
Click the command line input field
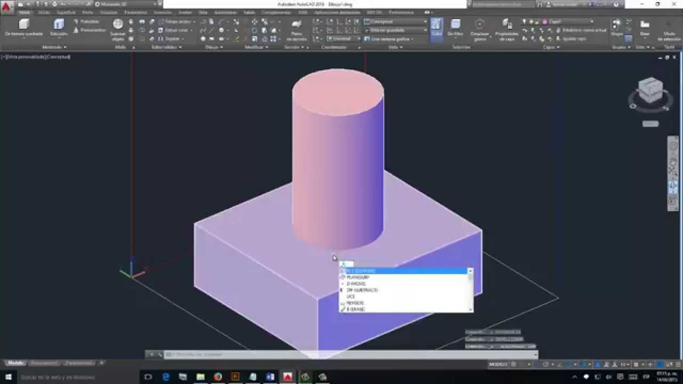coord(350,354)
